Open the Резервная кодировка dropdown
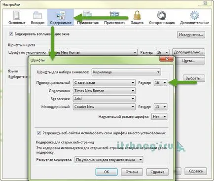214x181 pixels. coord(109,160)
